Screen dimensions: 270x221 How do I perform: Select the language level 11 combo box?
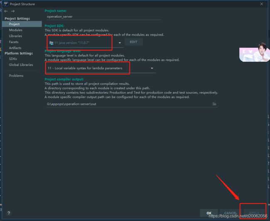click(x=101, y=68)
